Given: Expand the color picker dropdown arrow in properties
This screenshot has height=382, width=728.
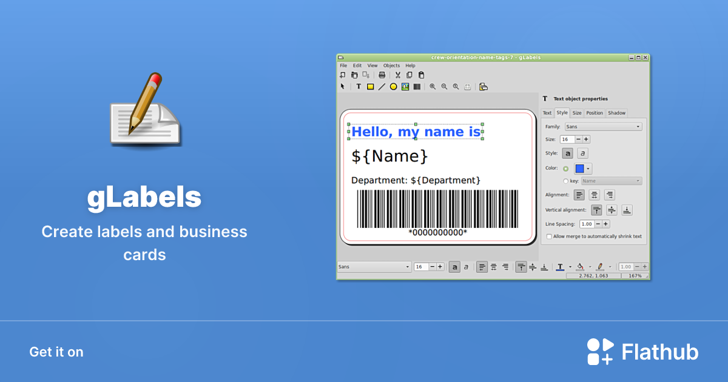Looking at the screenshot, I should 588,169.
